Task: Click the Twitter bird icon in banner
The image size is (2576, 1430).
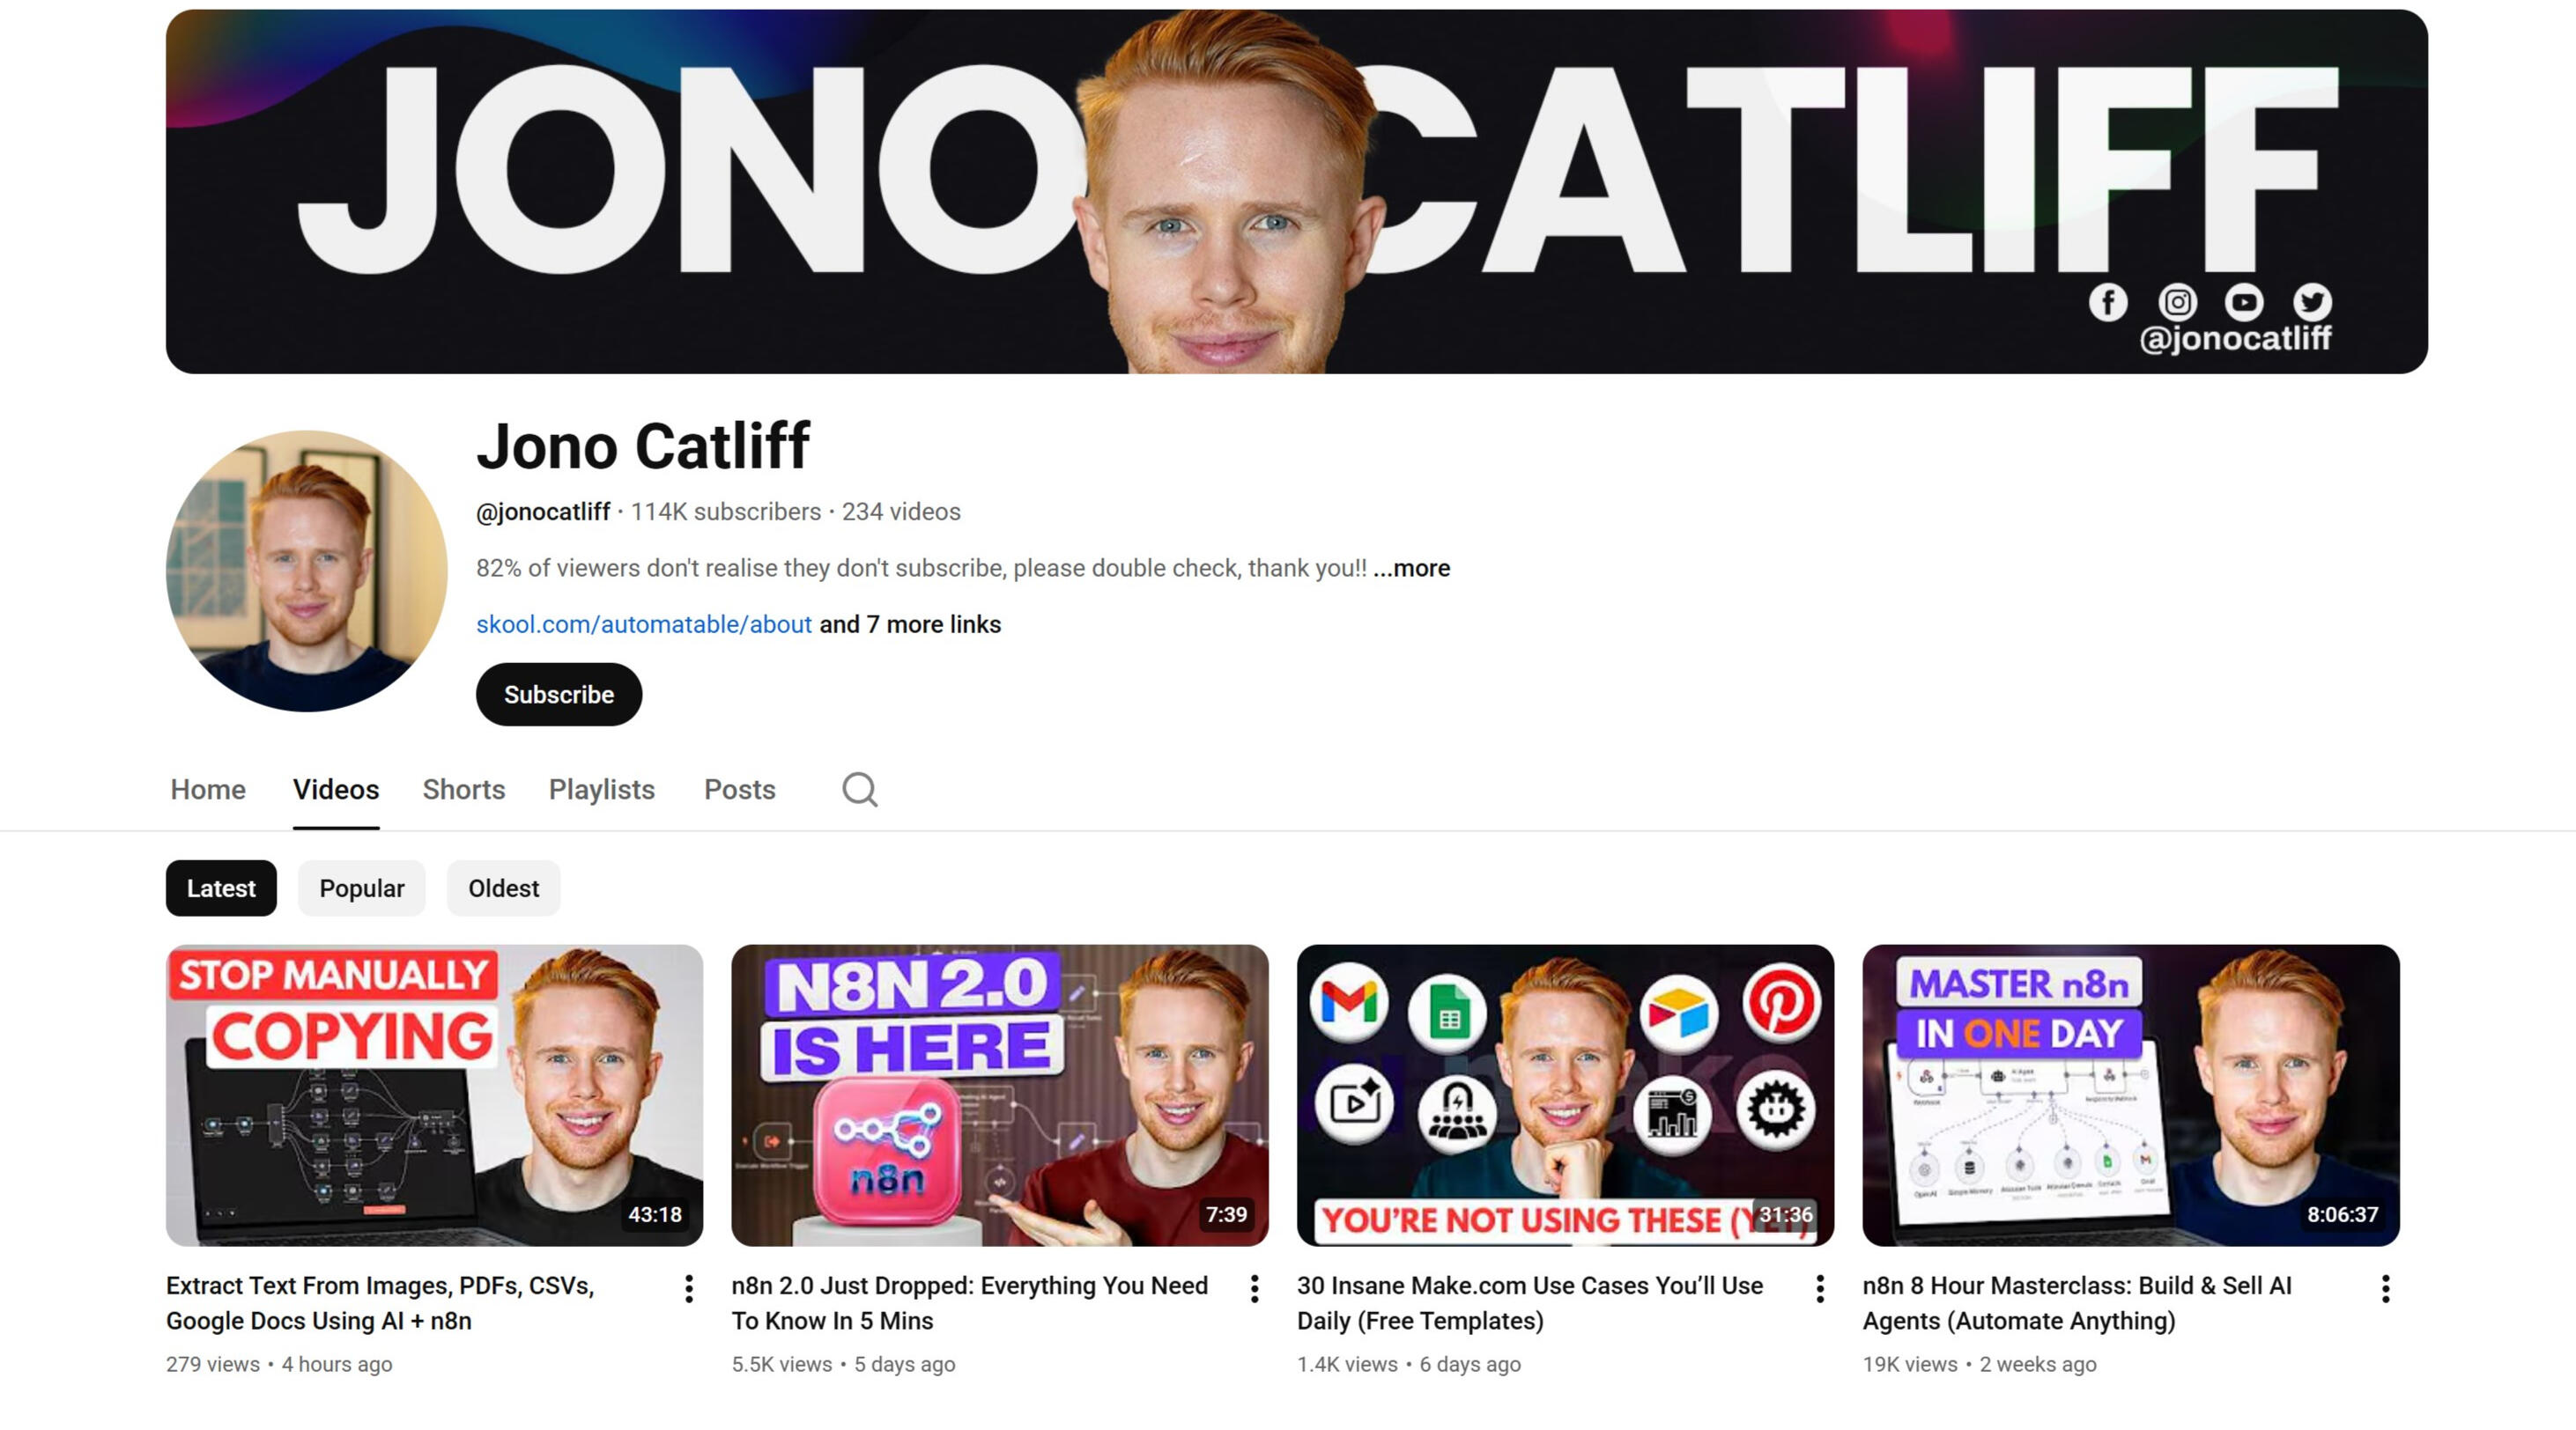Action: tap(2313, 302)
